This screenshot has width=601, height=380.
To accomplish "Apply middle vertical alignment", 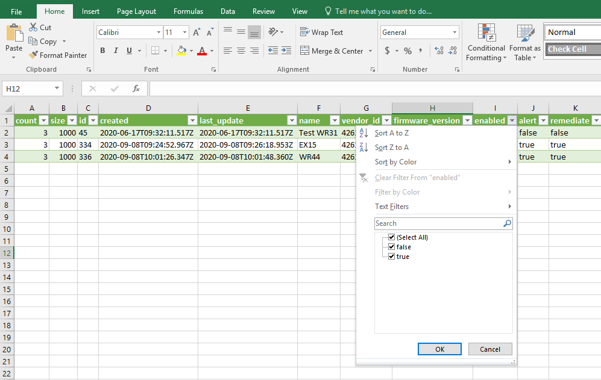I will click(241, 32).
